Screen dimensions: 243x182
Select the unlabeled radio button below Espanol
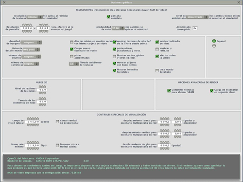214,46
